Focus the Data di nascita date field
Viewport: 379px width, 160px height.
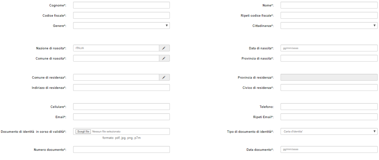[x=329, y=48]
